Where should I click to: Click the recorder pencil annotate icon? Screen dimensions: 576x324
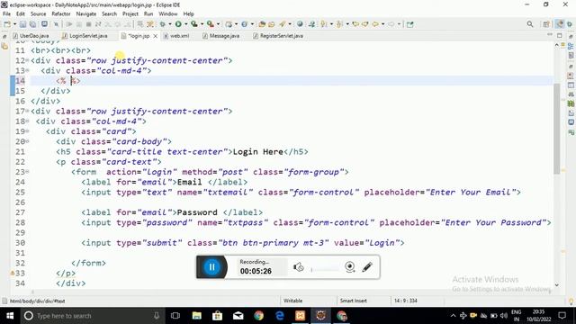[x=367, y=267]
